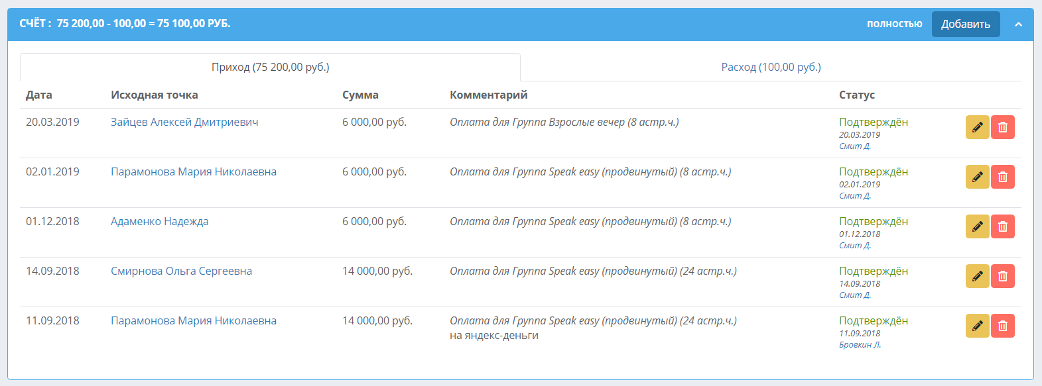The image size is (1042, 386).
Task: Delete the 02.01.2019 payment entry
Action: click(x=1003, y=177)
